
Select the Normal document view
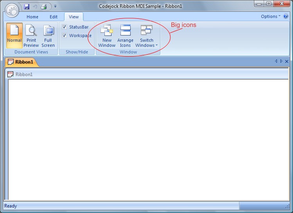14,35
